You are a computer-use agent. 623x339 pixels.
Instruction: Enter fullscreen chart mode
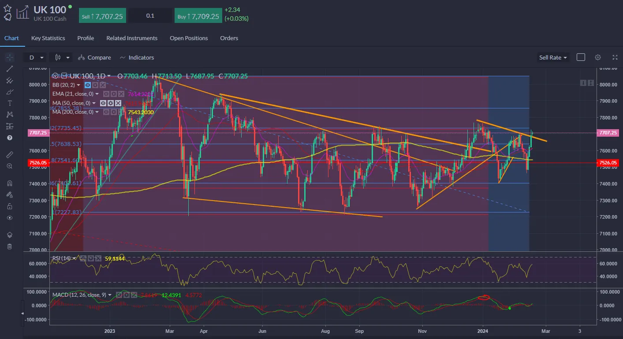click(615, 57)
